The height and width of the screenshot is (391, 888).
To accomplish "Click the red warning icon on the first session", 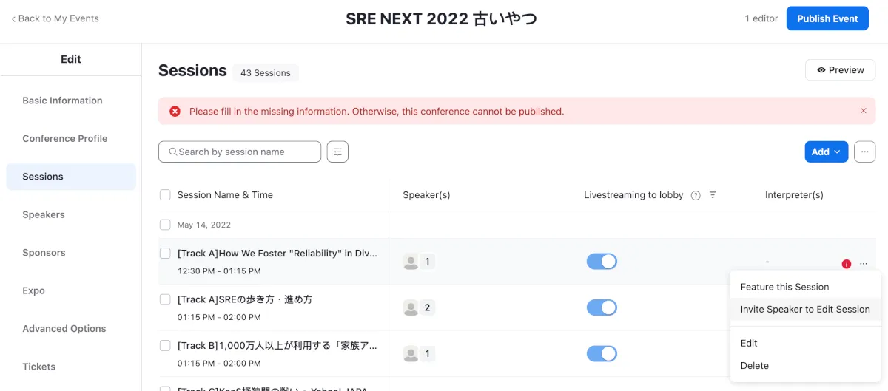I will [x=846, y=264].
